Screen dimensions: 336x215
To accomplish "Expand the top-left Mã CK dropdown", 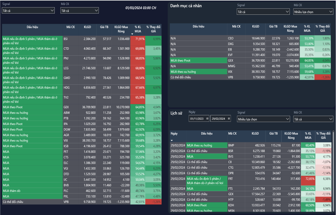I will point(96,11).
